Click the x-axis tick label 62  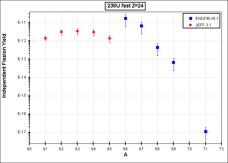61,149
